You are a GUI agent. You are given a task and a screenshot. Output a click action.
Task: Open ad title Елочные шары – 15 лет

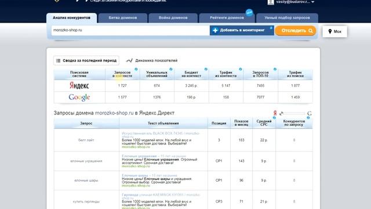150,175
